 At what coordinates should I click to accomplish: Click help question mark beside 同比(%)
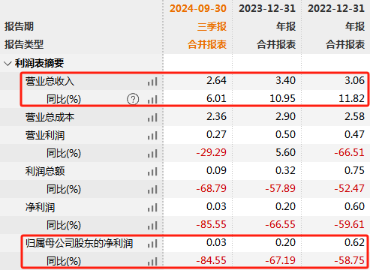point(133,99)
